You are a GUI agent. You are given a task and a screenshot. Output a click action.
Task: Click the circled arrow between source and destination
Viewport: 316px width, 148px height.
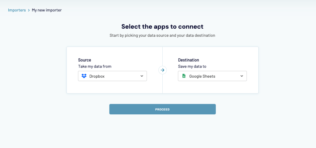162,70
